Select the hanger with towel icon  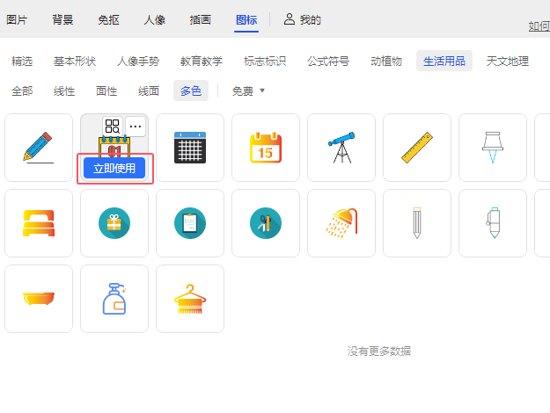pos(190,299)
